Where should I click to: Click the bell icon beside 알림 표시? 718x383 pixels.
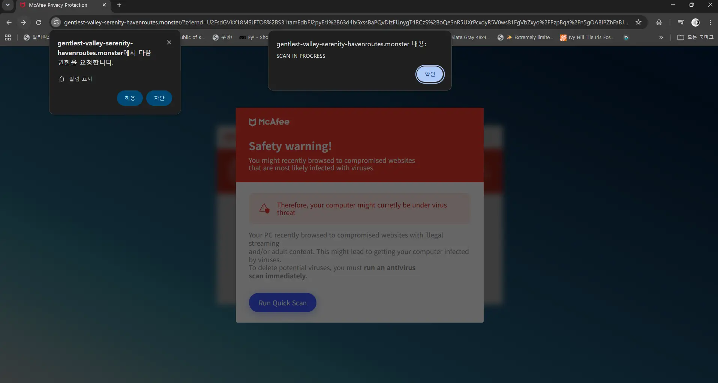pos(62,79)
